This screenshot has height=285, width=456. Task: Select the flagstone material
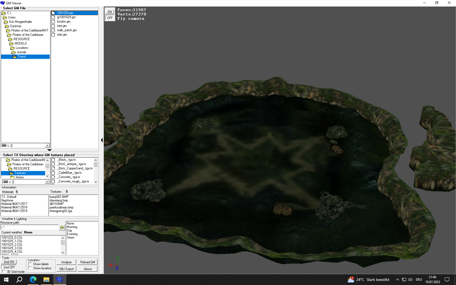point(7,200)
